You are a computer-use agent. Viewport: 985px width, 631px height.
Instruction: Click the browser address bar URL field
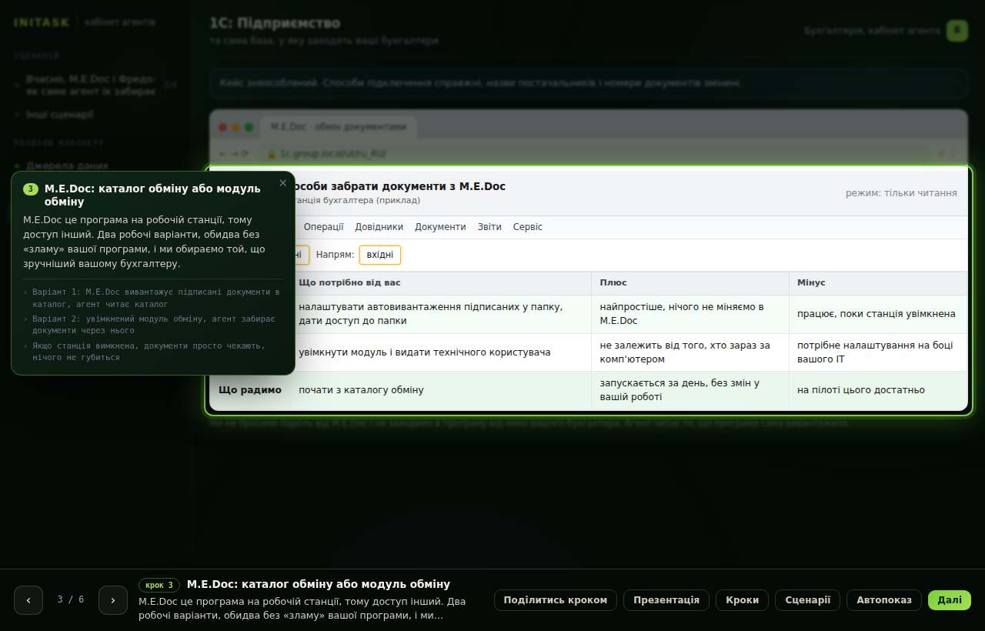click(593, 154)
